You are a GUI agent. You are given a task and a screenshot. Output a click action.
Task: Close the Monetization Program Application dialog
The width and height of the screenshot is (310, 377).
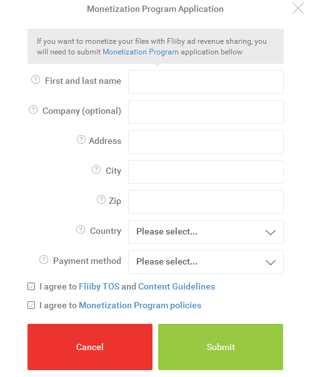click(298, 8)
